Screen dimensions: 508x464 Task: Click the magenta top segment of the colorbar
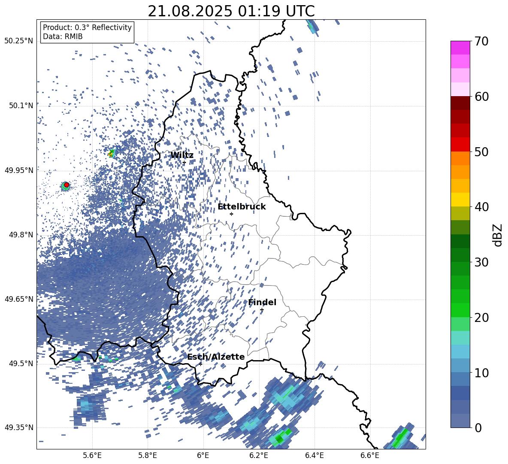tap(460, 48)
